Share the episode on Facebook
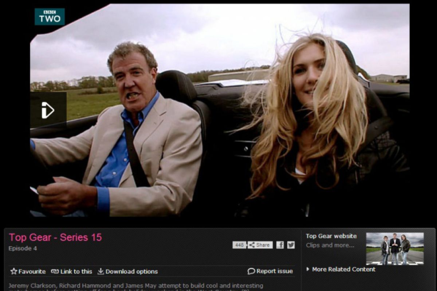 pyautogui.click(x=280, y=245)
